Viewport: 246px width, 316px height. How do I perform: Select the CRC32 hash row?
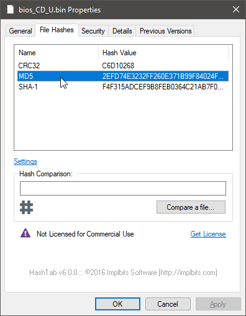point(123,66)
